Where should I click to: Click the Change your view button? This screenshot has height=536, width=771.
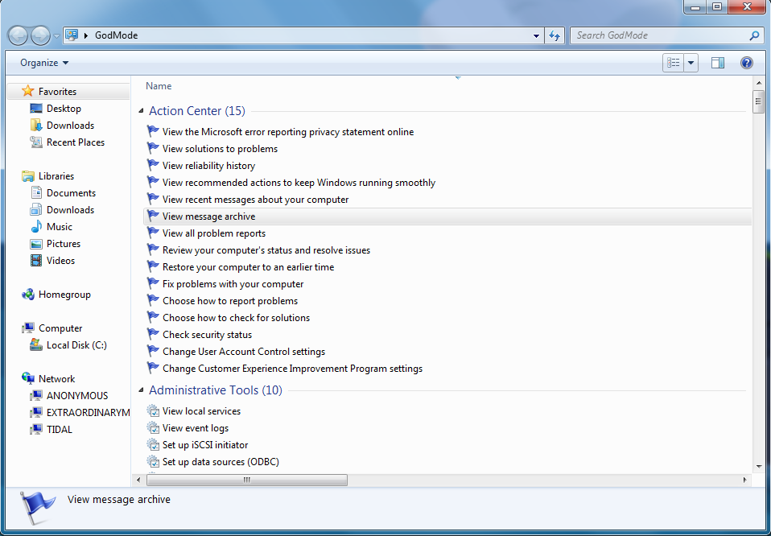pyautogui.click(x=673, y=63)
